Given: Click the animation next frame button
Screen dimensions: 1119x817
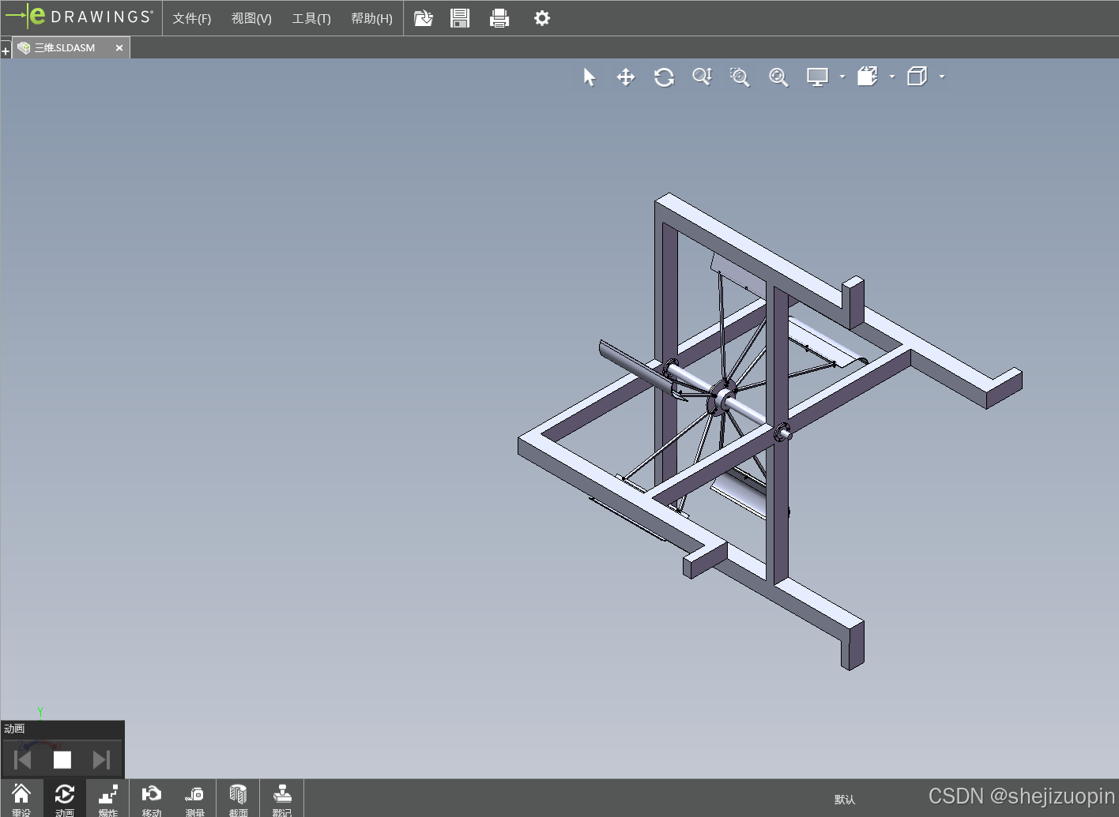Looking at the screenshot, I should point(101,759).
